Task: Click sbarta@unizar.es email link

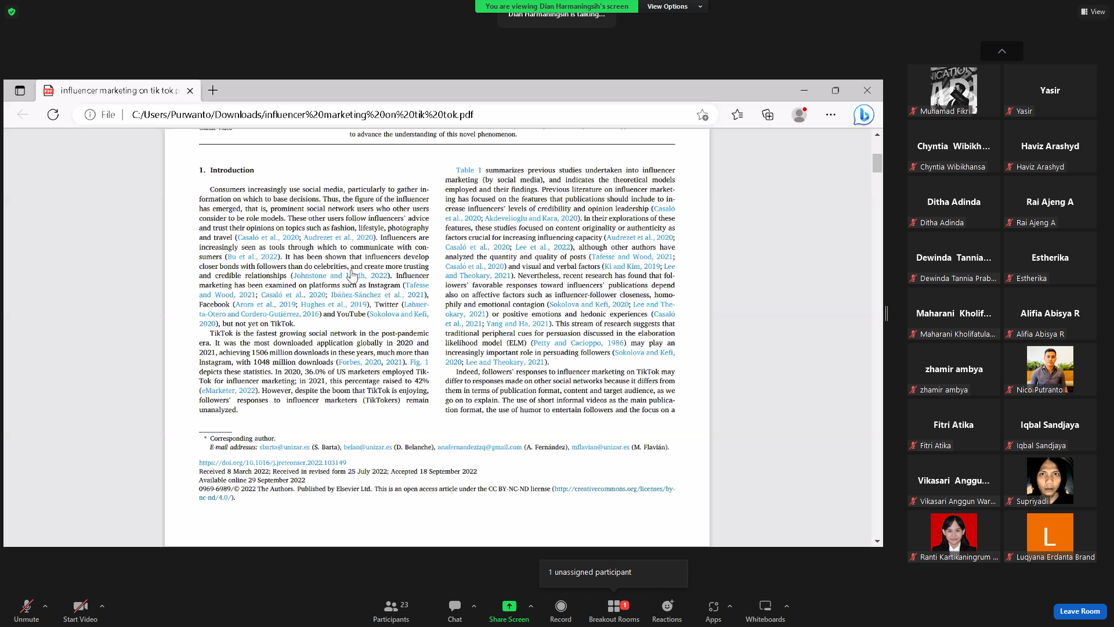Action: click(284, 447)
